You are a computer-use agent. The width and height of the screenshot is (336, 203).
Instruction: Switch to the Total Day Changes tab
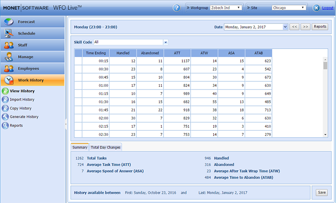[106, 147]
